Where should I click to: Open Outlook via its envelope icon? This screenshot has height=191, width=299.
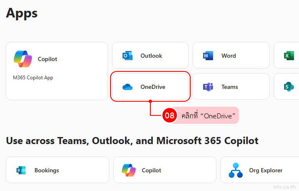[127, 56]
